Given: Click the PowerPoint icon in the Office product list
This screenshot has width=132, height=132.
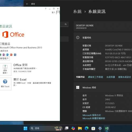Looking at the screenshot, I should click(11, 55).
